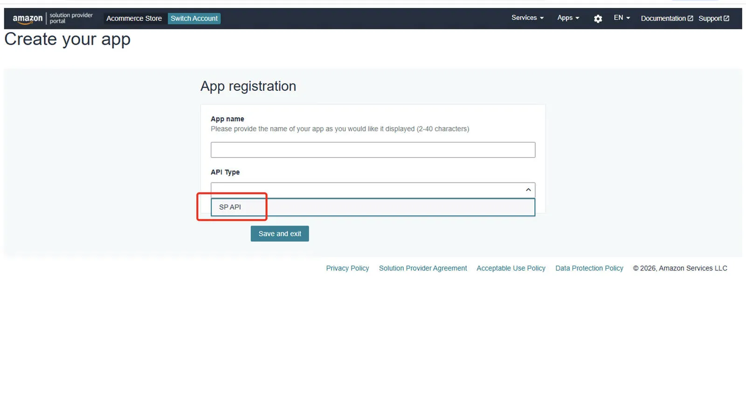Click the Switch Account button
The image size is (746, 402).
[x=194, y=18]
